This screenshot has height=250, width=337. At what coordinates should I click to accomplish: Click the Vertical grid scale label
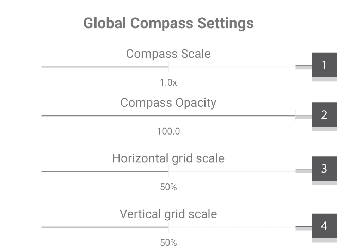tap(168, 214)
